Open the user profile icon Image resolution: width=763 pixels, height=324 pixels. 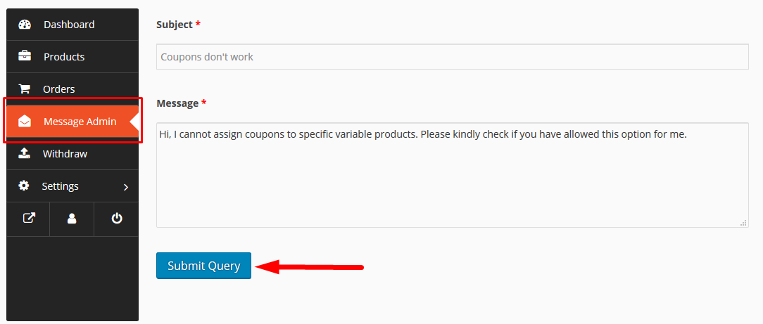coord(72,219)
